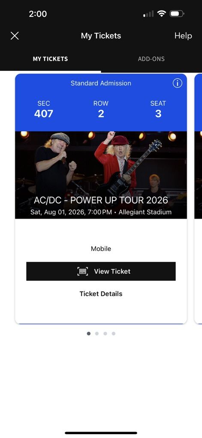Select the MY TICKETS tab
Image resolution: width=202 pixels, height=438 pixels.
pyautogui.click(x=50, y=59)
